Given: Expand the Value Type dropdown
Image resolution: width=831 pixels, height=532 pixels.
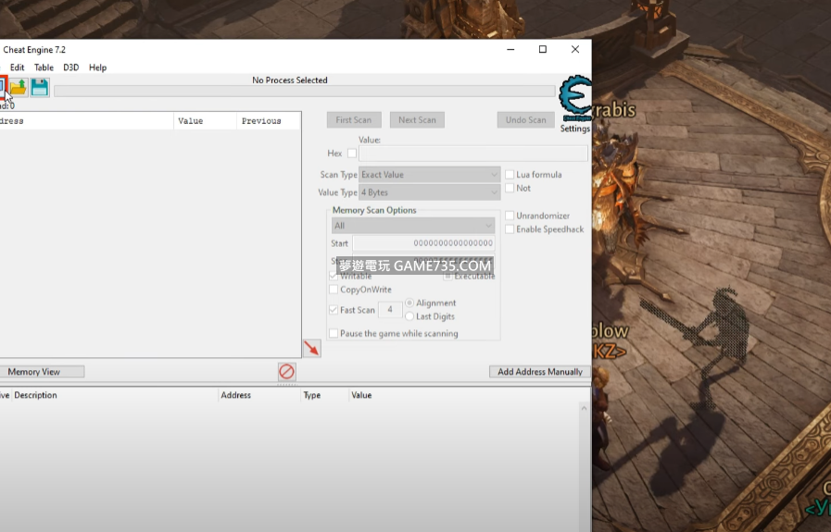Looking at the screenshot, I should 430,192.
